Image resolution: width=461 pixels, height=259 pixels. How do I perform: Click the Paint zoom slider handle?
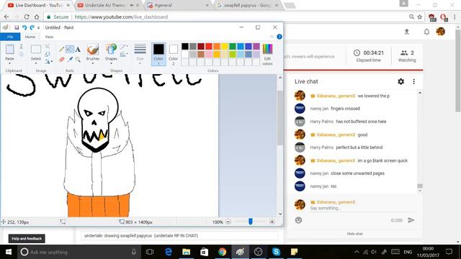(x=251, y=222)
